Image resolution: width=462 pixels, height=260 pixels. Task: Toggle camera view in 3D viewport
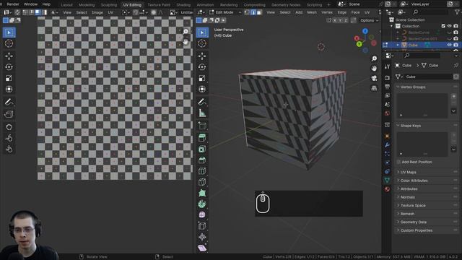[x=374, y=78]
